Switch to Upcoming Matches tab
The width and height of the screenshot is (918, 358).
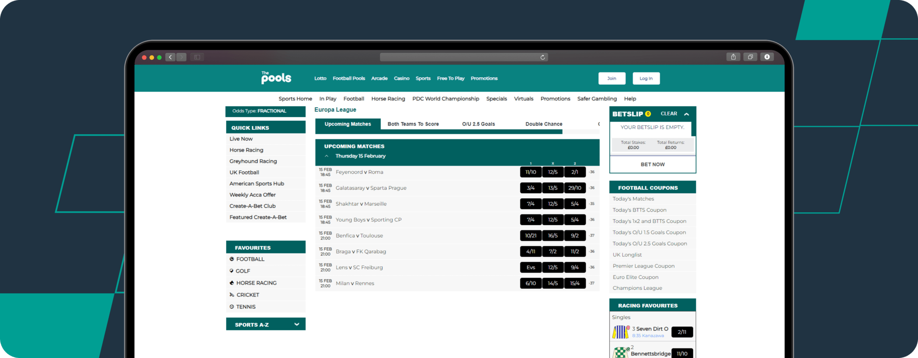point(348,124)
